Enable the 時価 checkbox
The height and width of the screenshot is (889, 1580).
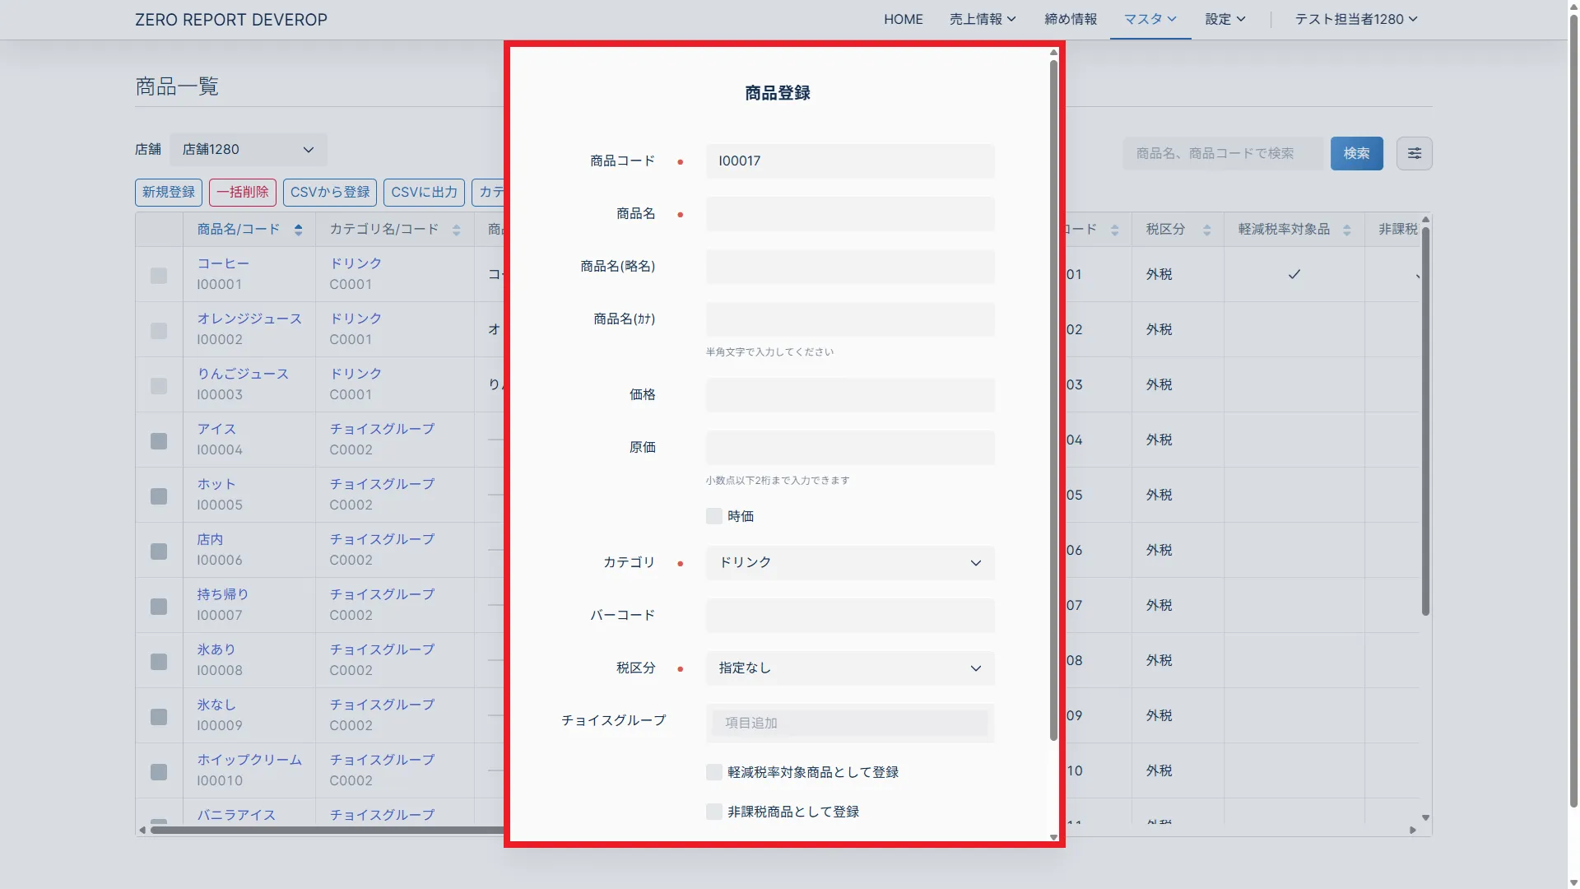click(713, 516)
